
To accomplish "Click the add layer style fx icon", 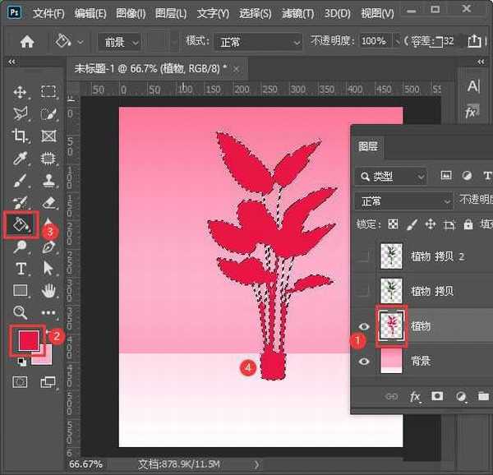I will [x=415, y=397].
